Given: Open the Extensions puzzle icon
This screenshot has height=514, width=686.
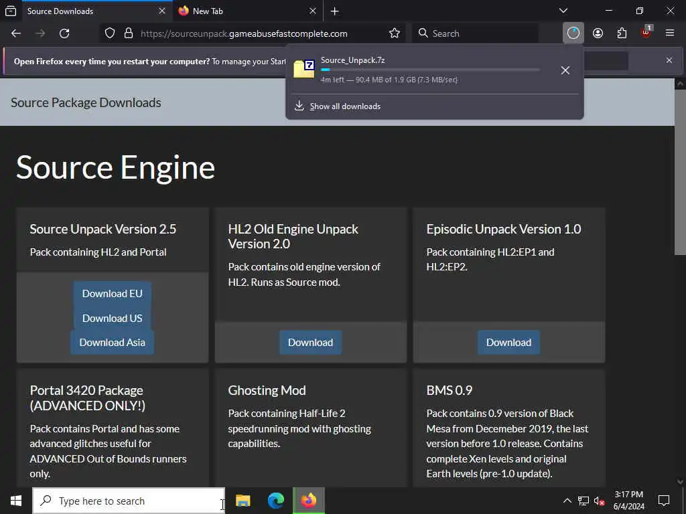Looking at the screenshot, I should (x=622, y=33).
